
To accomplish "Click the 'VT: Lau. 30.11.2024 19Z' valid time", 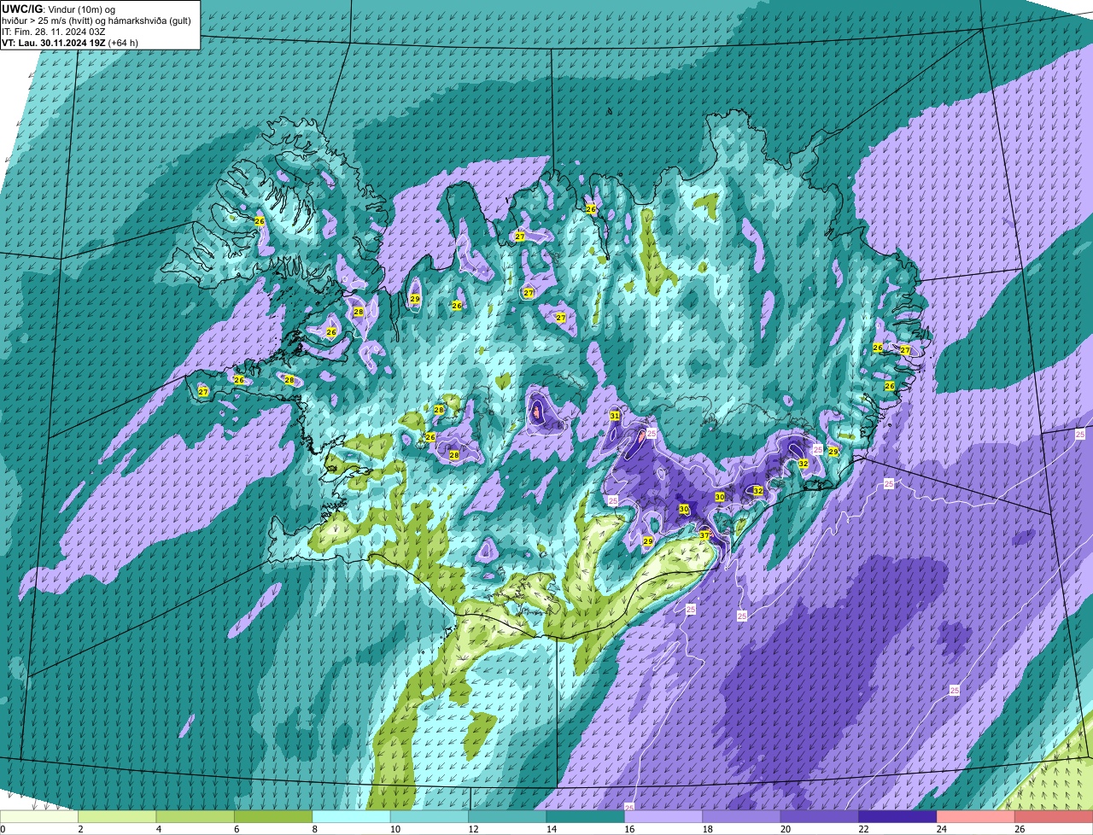I will click(x=54, y=42).
